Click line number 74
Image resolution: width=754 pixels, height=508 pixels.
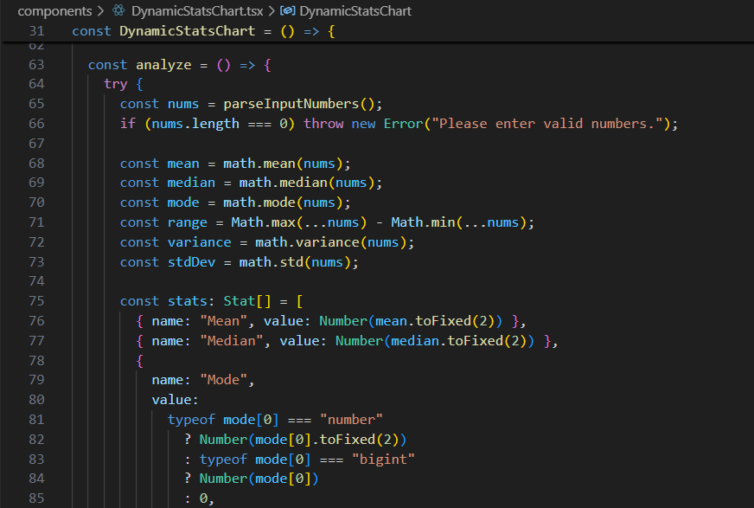point(36,281)
